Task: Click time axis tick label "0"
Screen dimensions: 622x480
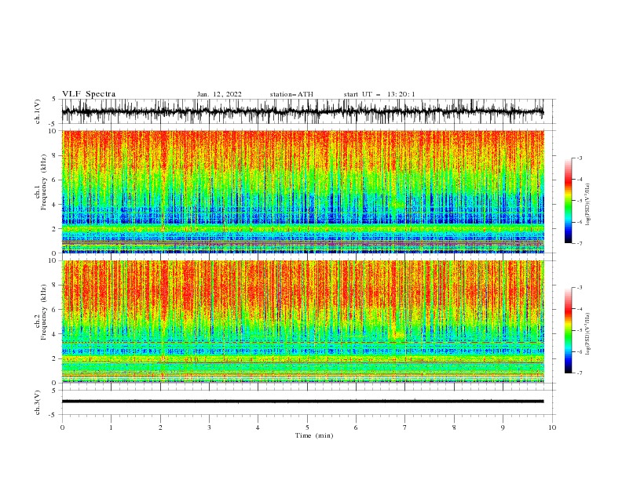Action: [x=62, y=427]
